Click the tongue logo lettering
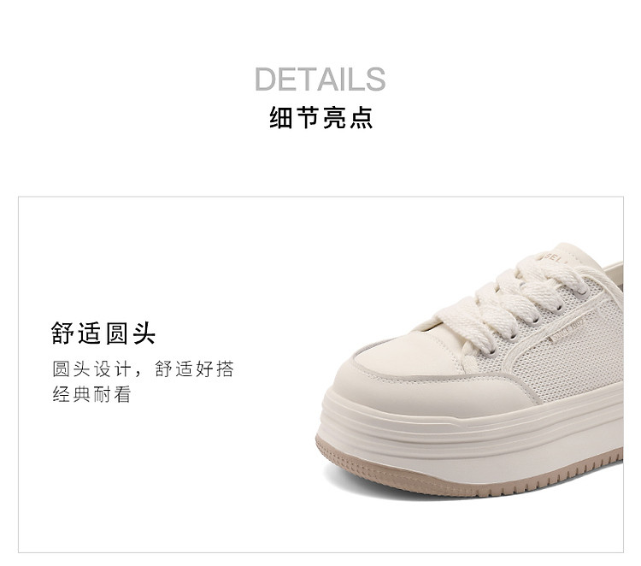The width and height of the screenshot is (641, 566). 550,256
